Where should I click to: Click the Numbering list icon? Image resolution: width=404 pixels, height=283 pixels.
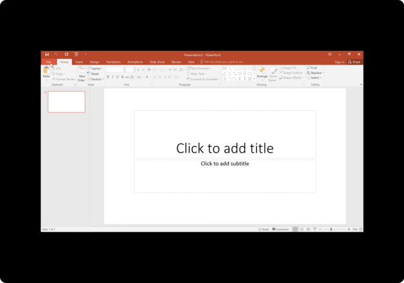pos(163,70)
